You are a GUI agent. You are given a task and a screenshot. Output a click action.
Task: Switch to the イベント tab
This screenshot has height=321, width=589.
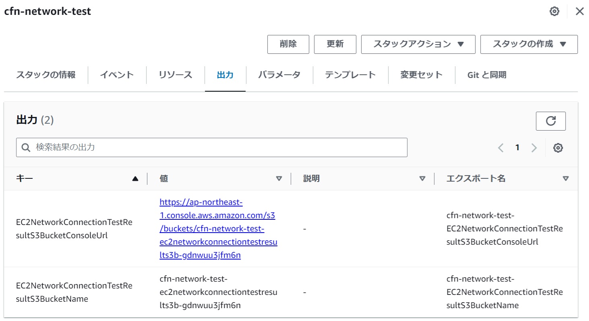(x=116, y=75)
